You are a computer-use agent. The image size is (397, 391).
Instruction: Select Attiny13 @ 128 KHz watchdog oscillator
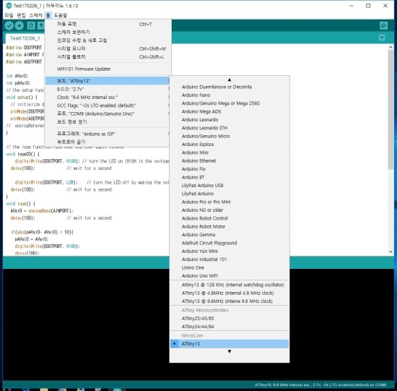click(x=230, y=285)
